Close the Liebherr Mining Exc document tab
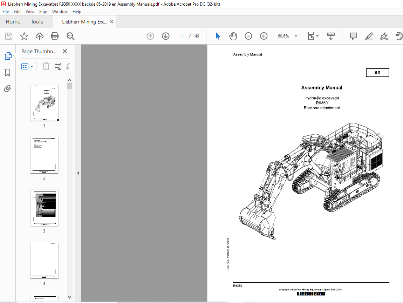 click(x=111, y=22)
